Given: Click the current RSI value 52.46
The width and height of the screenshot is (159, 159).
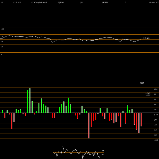Looking at the screenshot, I should click(146, 38).
